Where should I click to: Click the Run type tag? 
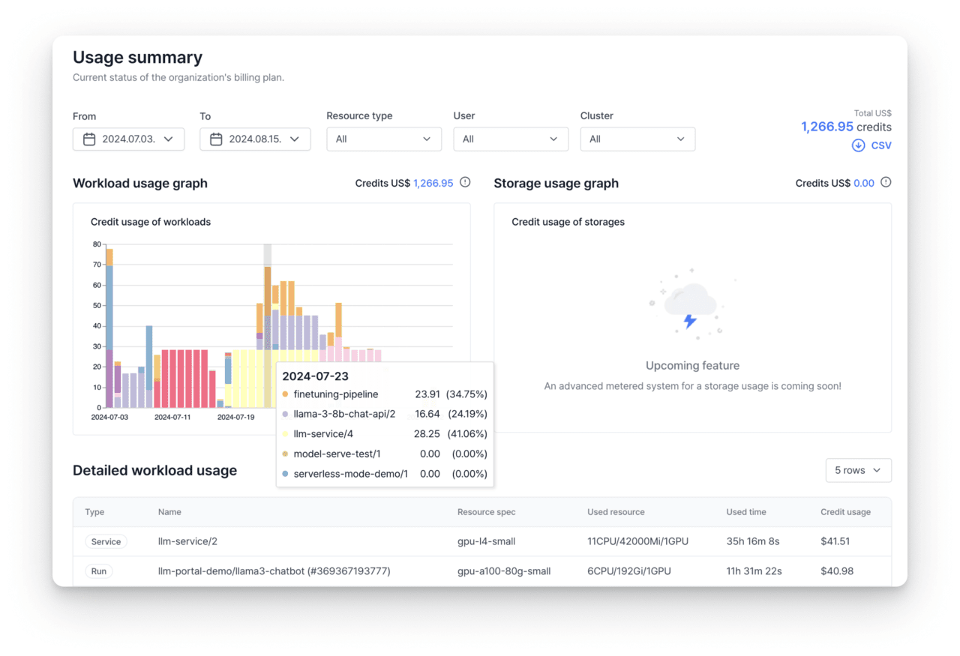99,571
